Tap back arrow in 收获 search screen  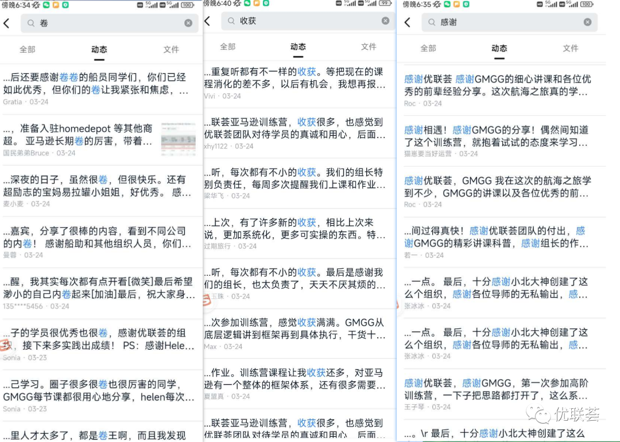(207, 21)
